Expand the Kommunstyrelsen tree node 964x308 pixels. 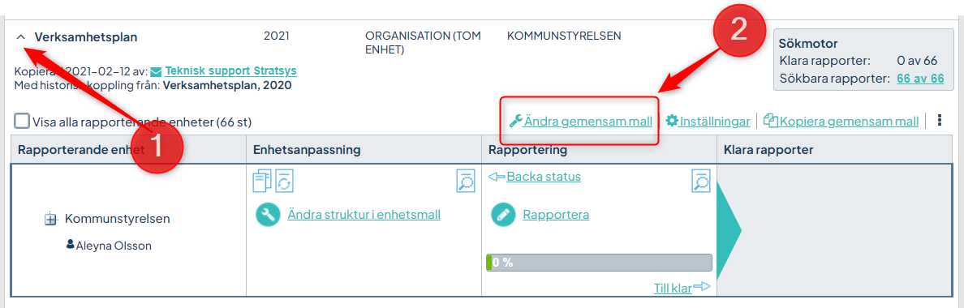(51, 219)
